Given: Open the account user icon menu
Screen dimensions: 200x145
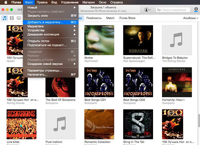Looking at the screenshot, I should pos(147,10).
